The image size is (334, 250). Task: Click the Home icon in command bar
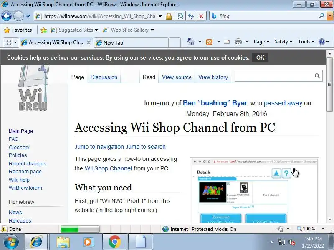(x=191, y=42)
